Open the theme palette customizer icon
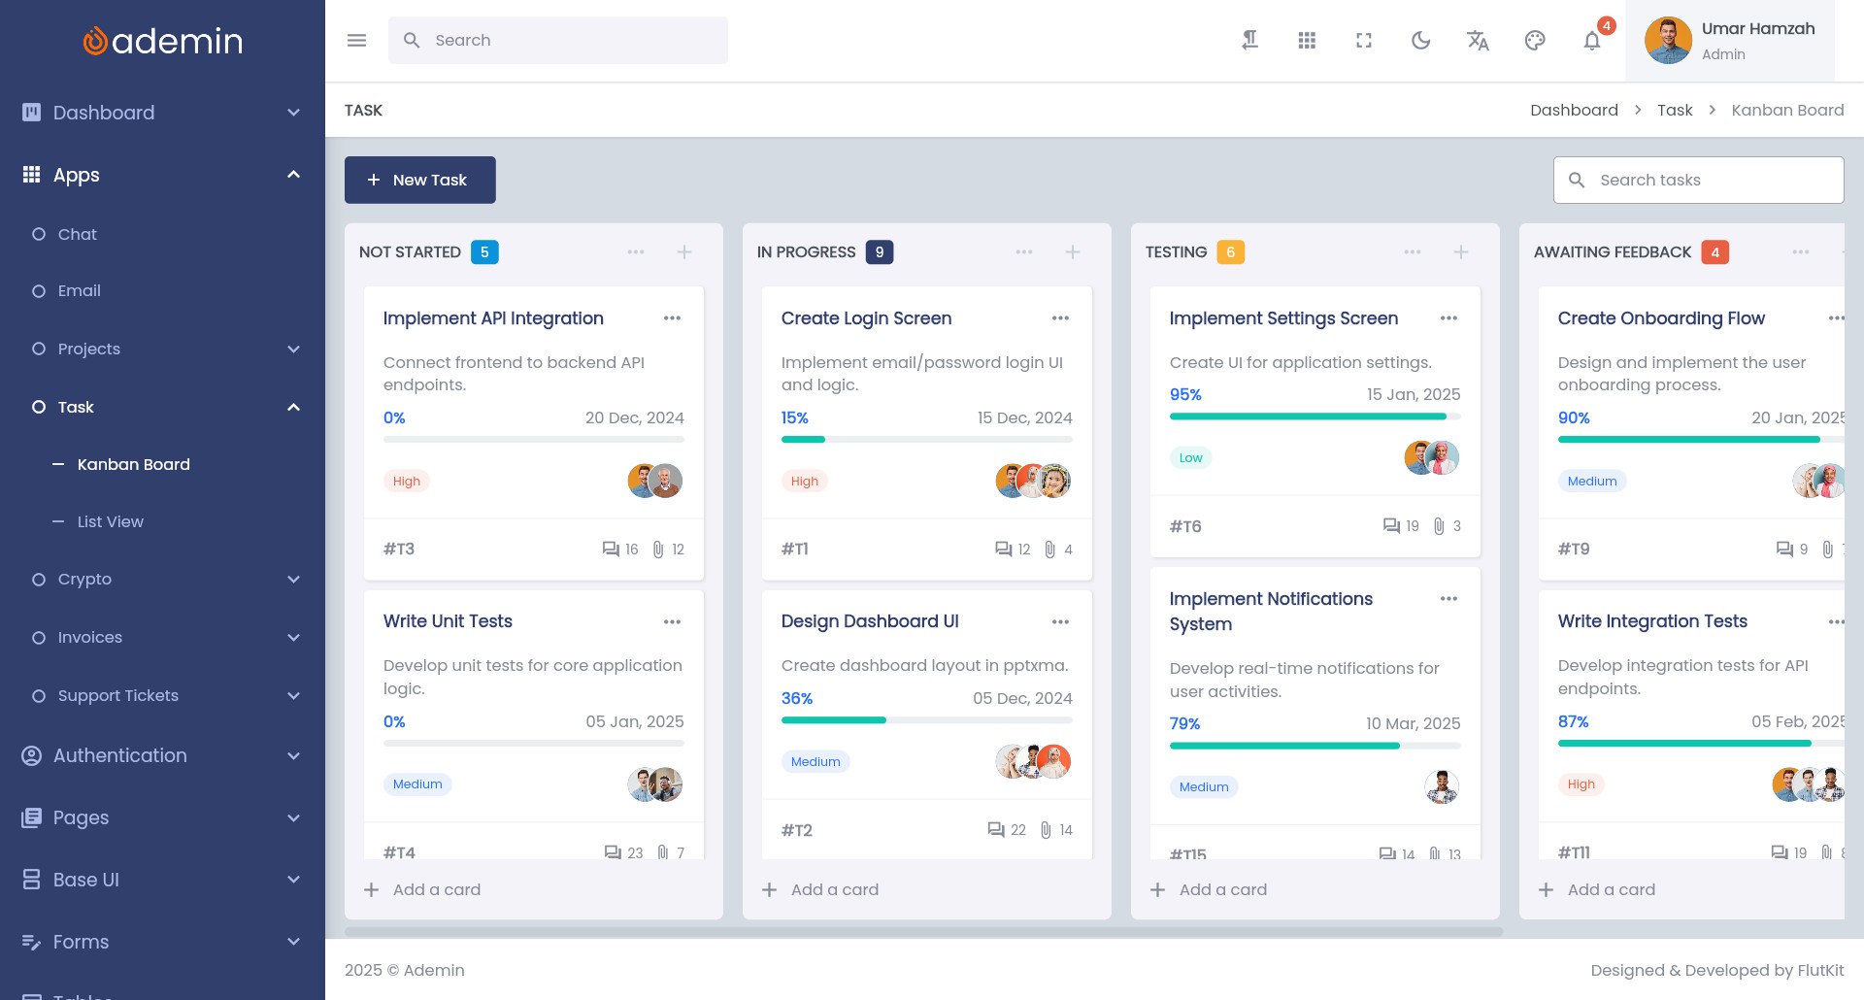Image resolution: width=1864 pixels, height=1000 pixels. coord(1535,41)
